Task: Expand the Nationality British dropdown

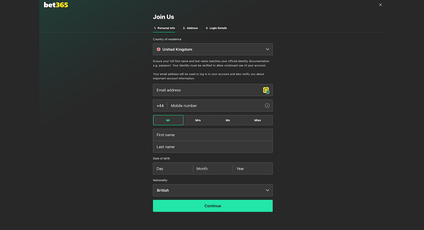Action: tap(213, 190)
